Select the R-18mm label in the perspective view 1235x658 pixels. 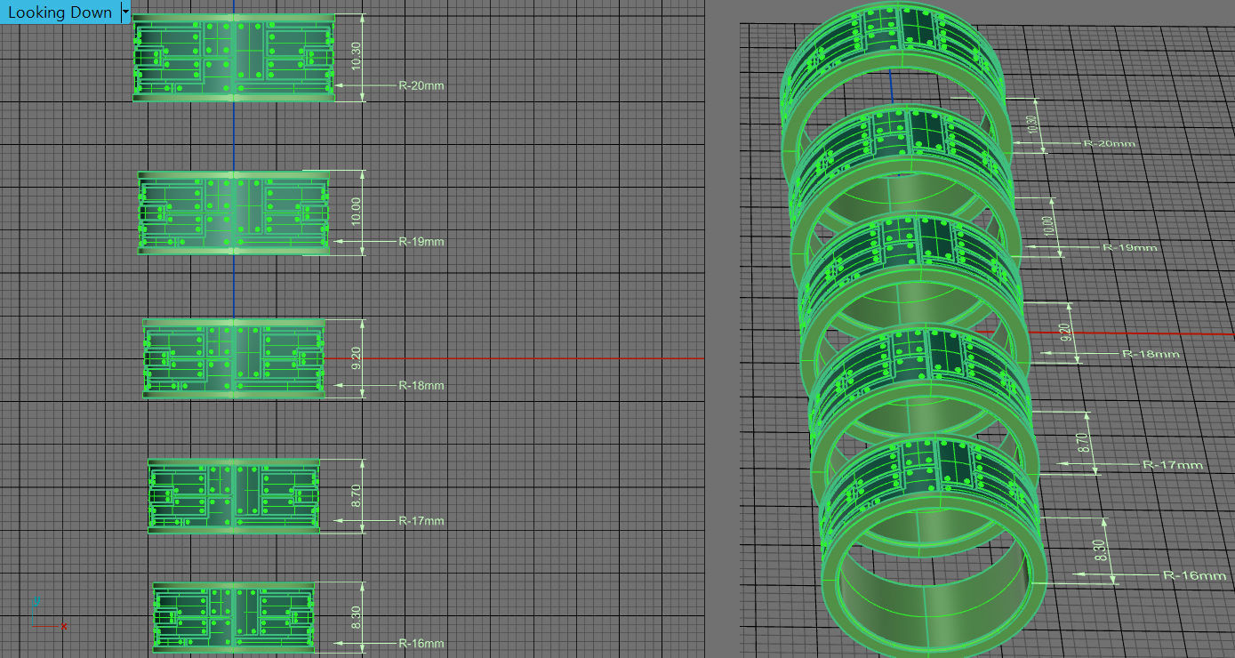pos(1150,354)
